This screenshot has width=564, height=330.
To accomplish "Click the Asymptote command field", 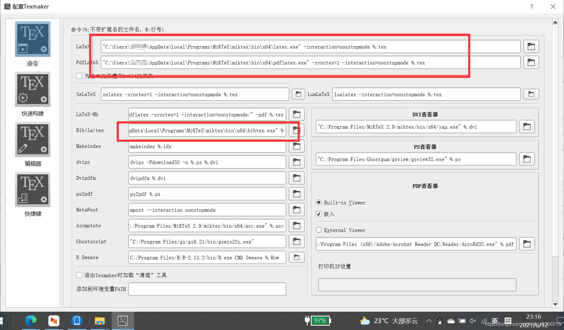I will click(207, 226).
